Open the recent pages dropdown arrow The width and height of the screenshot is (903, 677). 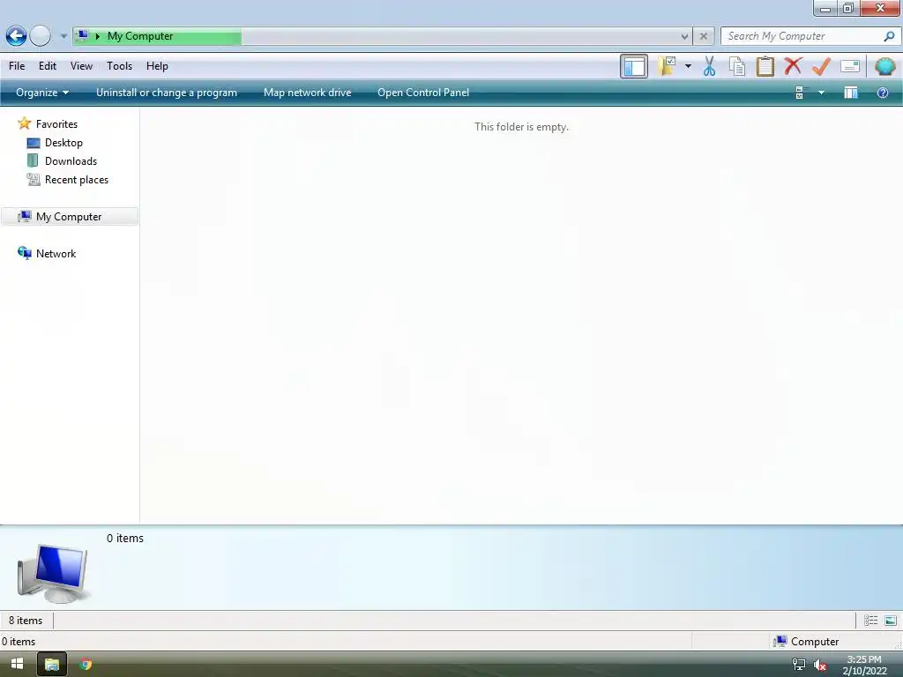[x=63, y=35]
